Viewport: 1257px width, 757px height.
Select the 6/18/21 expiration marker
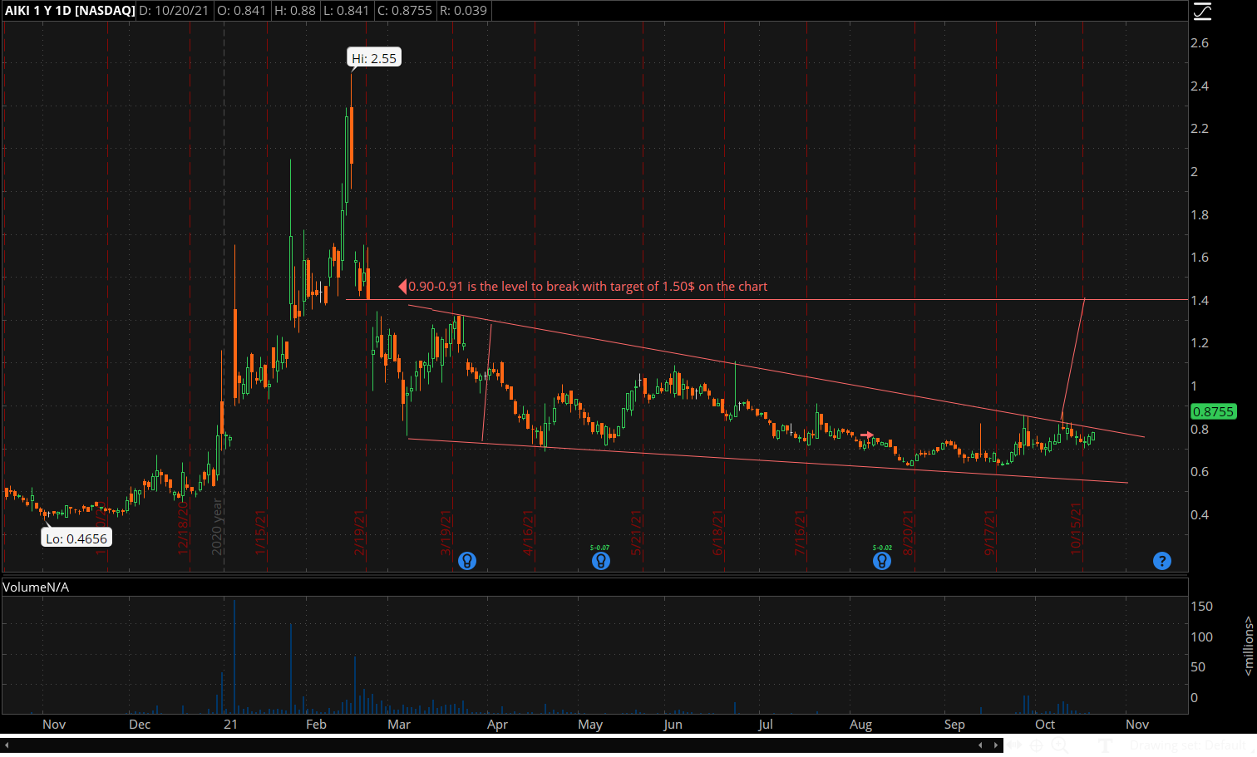click(717, 533)
